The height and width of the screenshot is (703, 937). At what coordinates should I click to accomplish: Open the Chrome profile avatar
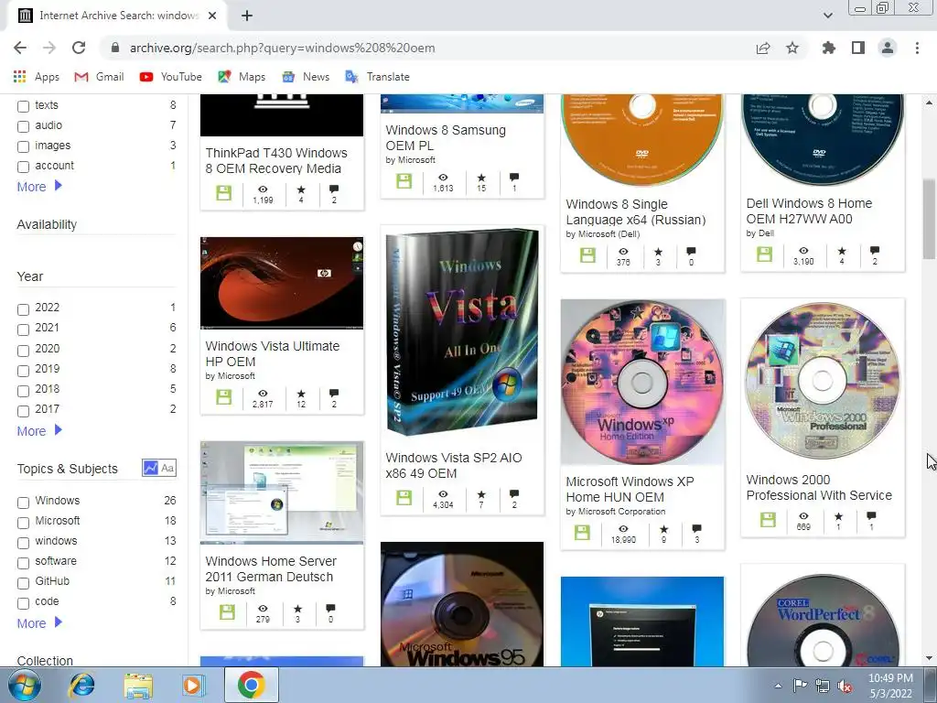pyautogui.click(x=888, y=48)
